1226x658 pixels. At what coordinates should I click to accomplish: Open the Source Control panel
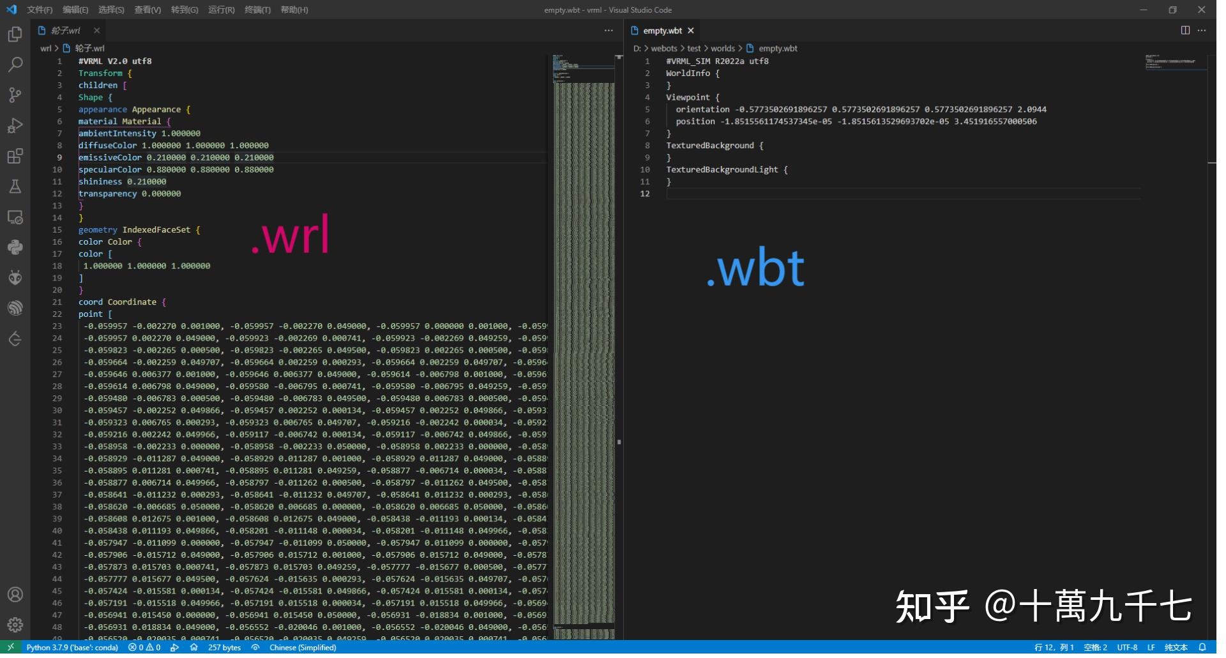(15, 95)
